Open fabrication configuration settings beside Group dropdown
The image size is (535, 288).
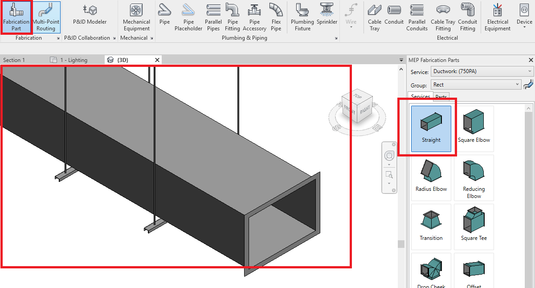(x=528, y=84)
